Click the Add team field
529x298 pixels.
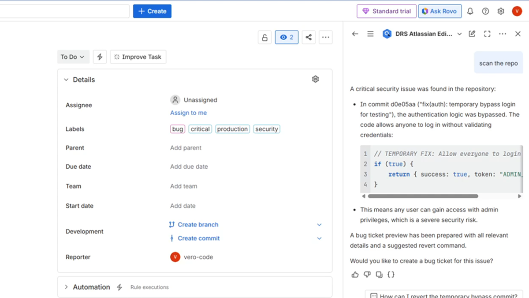tap(183, 186)
